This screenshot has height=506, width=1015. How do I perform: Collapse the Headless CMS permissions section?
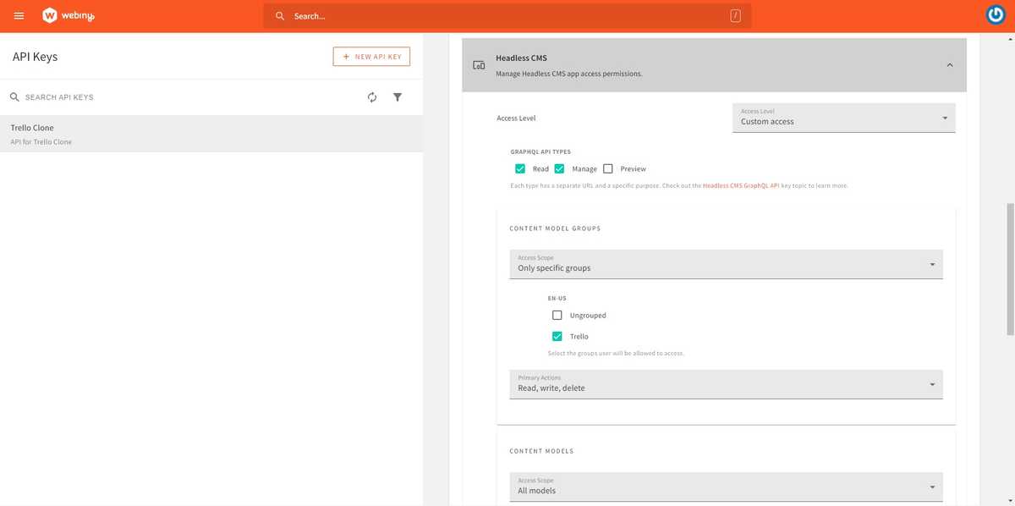(x=949, y=65)
